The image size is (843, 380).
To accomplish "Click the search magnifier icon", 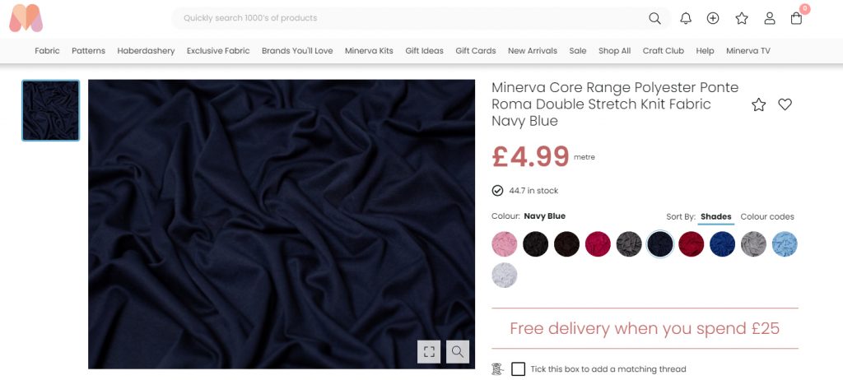I will [654, 18].
